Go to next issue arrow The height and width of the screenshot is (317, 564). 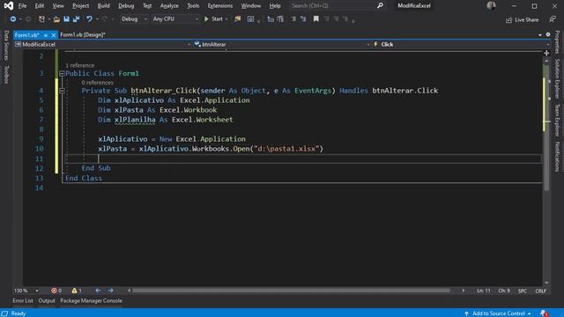click(110, 291)
